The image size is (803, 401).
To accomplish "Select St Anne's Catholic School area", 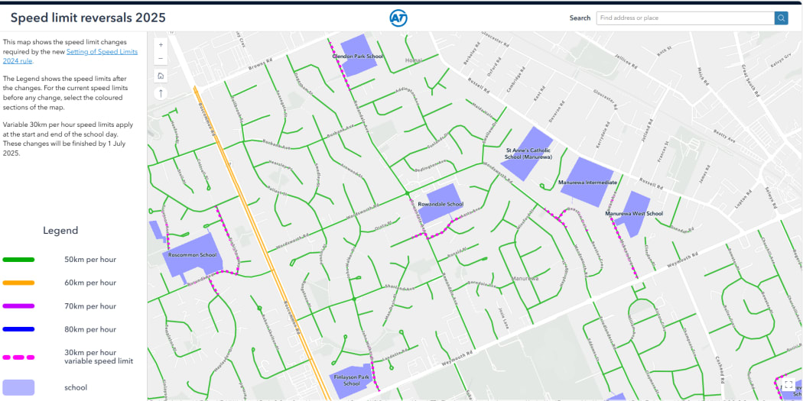I will [527, 154].
